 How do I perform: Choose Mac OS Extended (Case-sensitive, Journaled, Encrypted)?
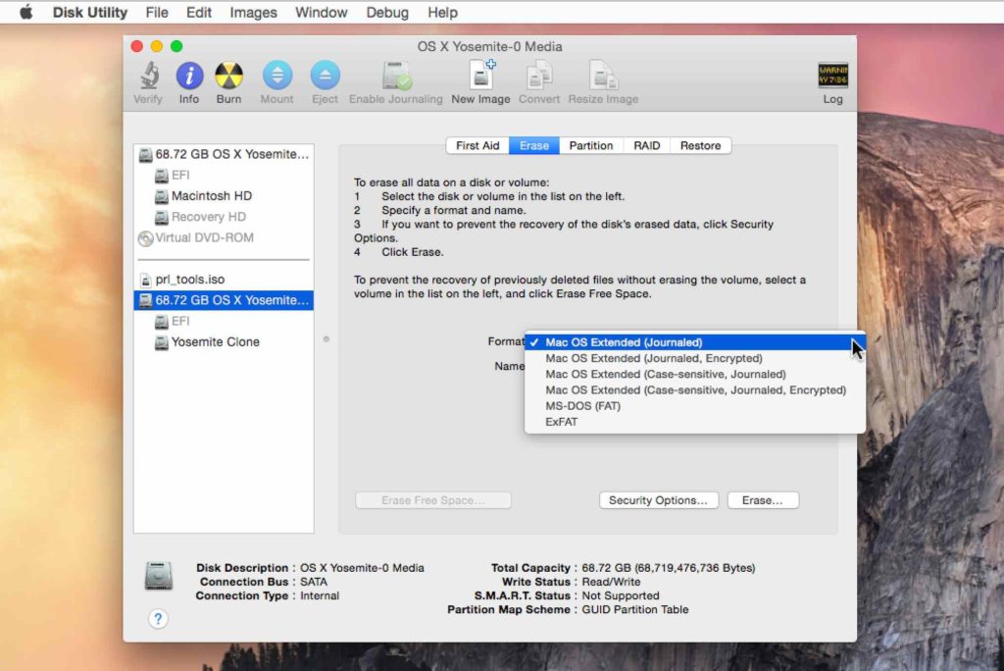click(695, 390)
